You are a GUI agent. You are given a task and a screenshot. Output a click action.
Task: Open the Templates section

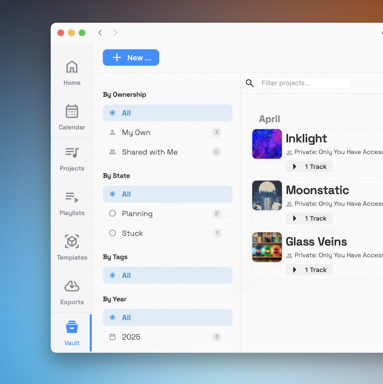click(72, 247)
